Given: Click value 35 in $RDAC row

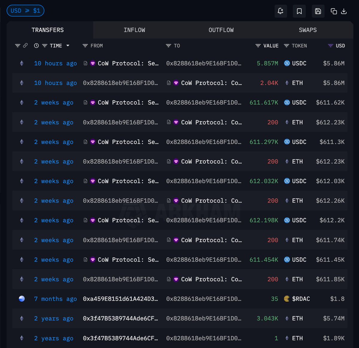Looking at the screenshot, I should [x=275, y=299].
